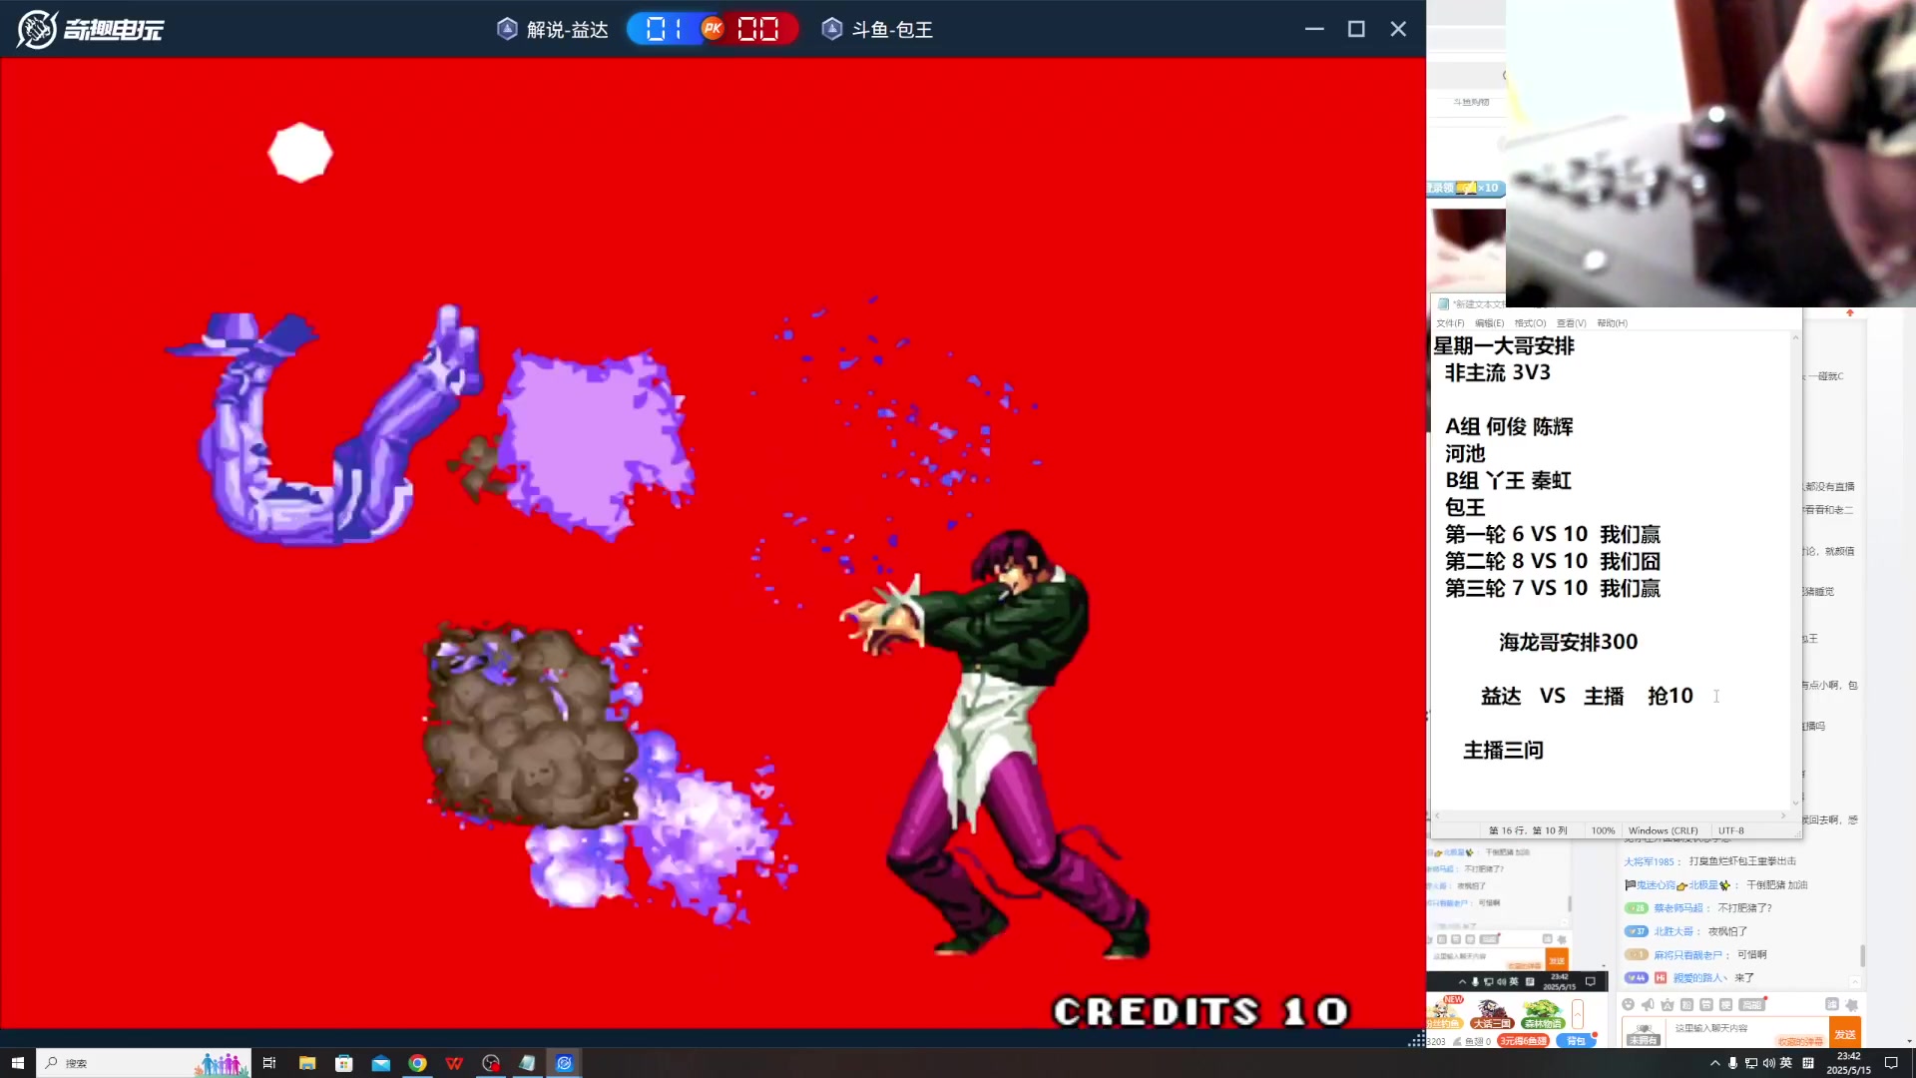Click the chat message input field
Viewport: 1916px width, 1078px height.
(1746, 1031)
